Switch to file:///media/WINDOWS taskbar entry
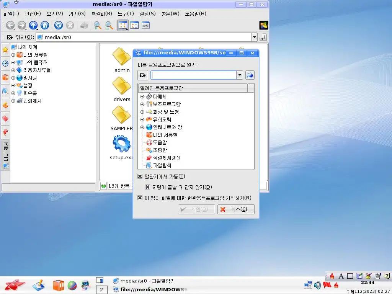 click(x=150, y=289)
